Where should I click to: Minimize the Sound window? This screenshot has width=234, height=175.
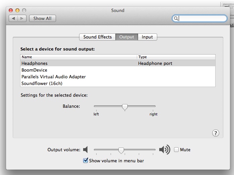17,11
